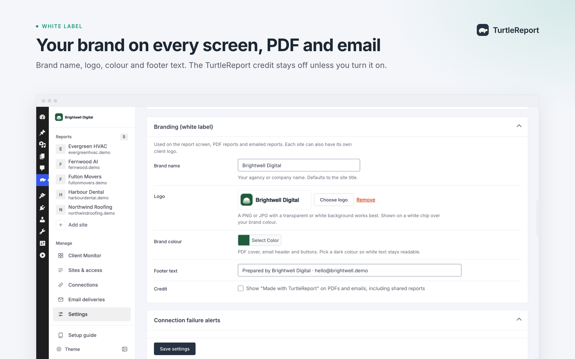Click the Brand name input field
This screenshot has height=359, width=575.
(x=299, y=165)
